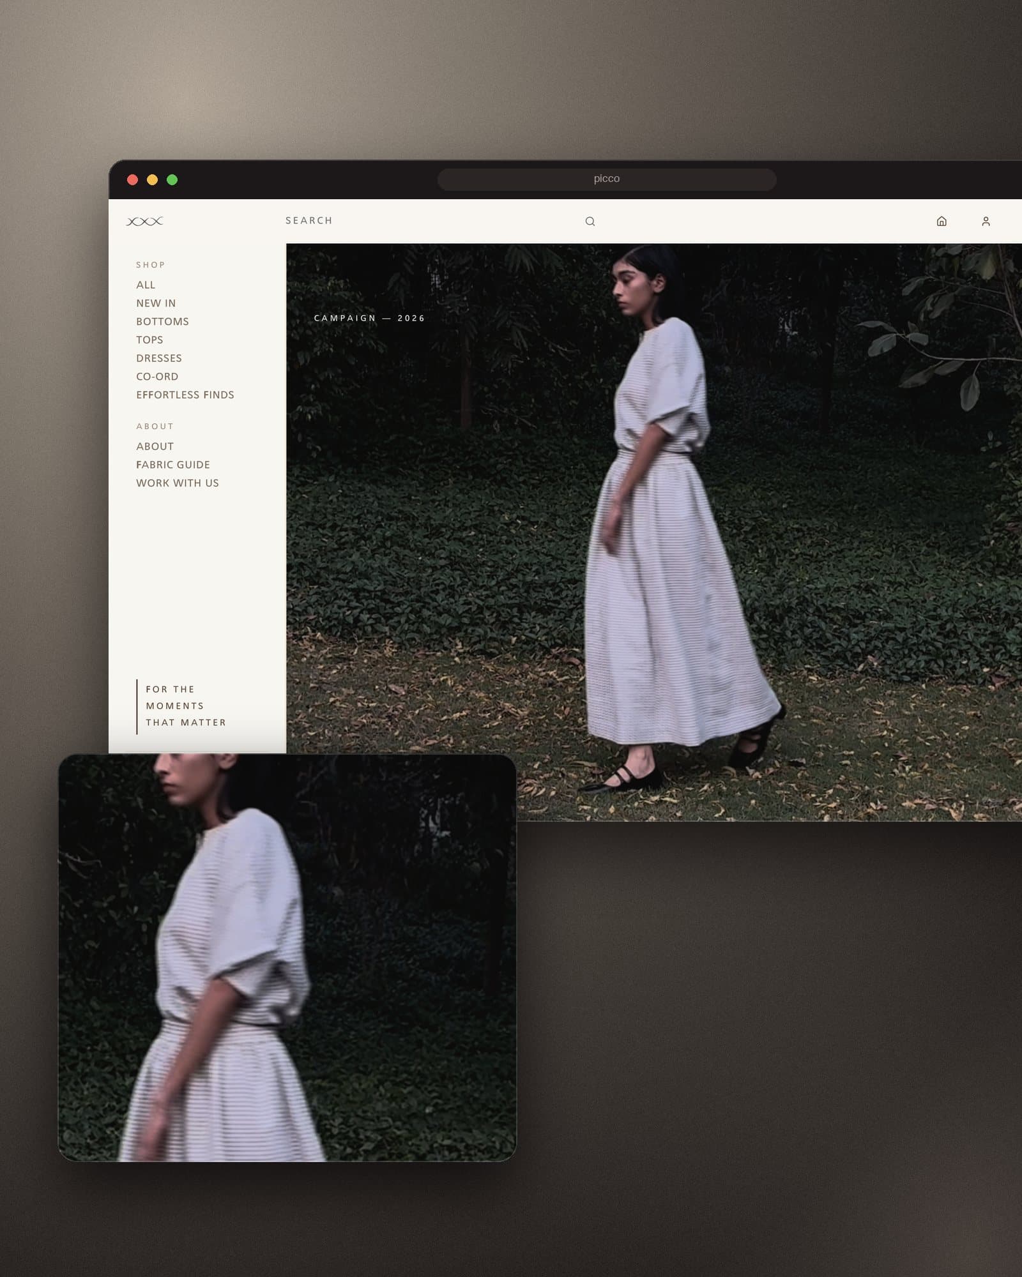Browse the BOTTOMS category
This screenshot has height=1277, width=1022.
[x=162, y=321]
